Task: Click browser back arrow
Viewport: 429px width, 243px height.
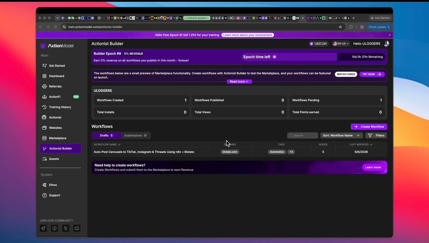Action: (40, 27)
